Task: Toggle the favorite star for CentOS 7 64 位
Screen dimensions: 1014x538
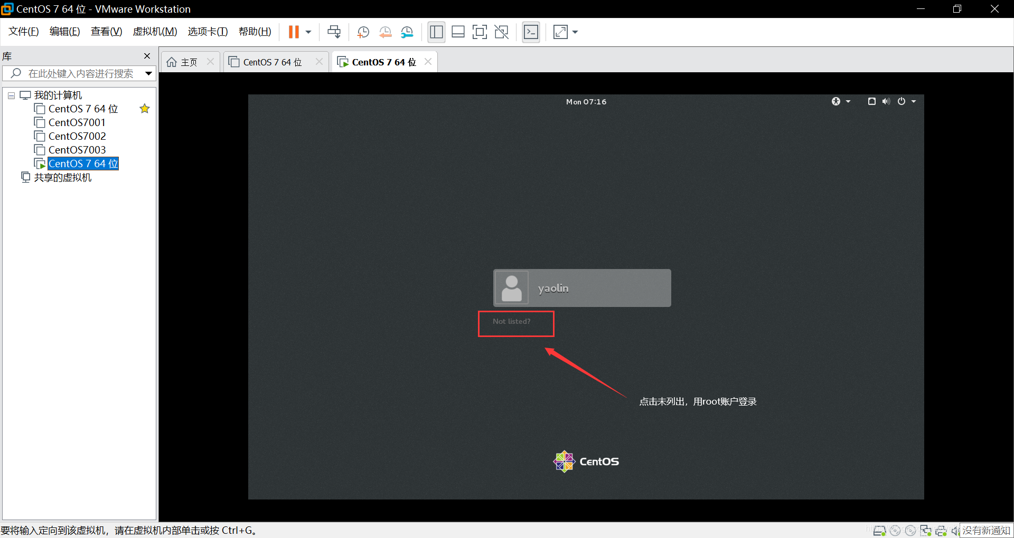Action: 145,109
